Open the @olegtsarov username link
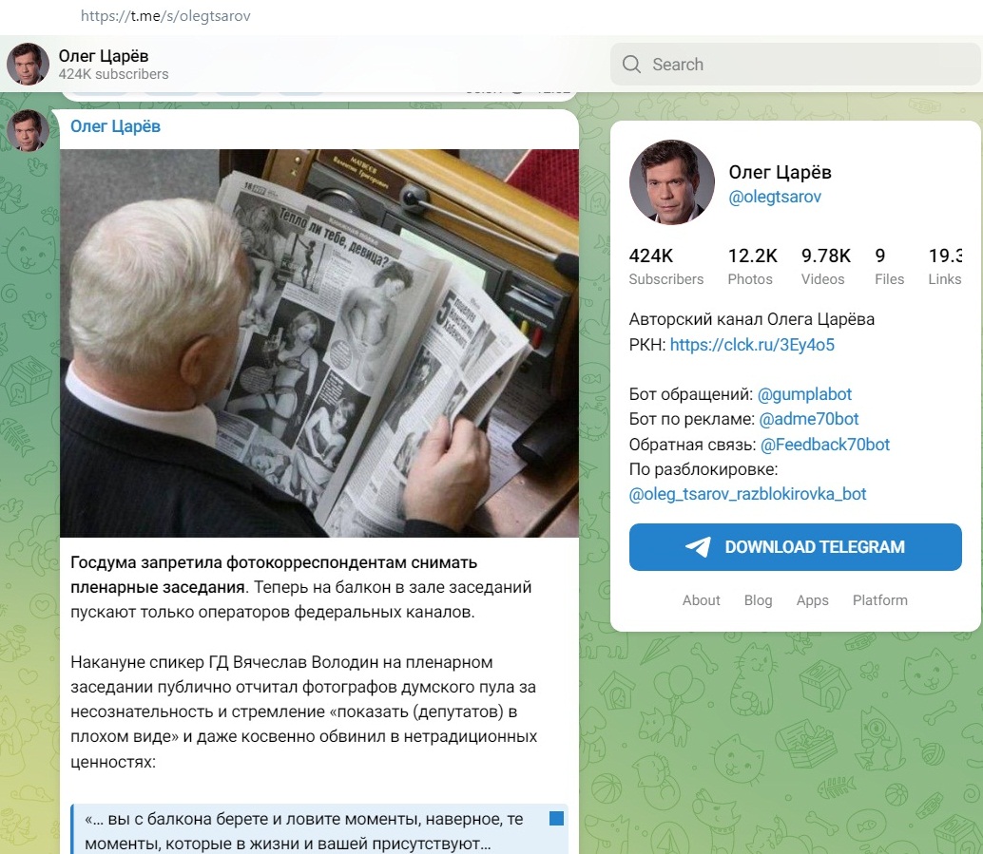The image size is (983, 854). click(x=774, y=197)
